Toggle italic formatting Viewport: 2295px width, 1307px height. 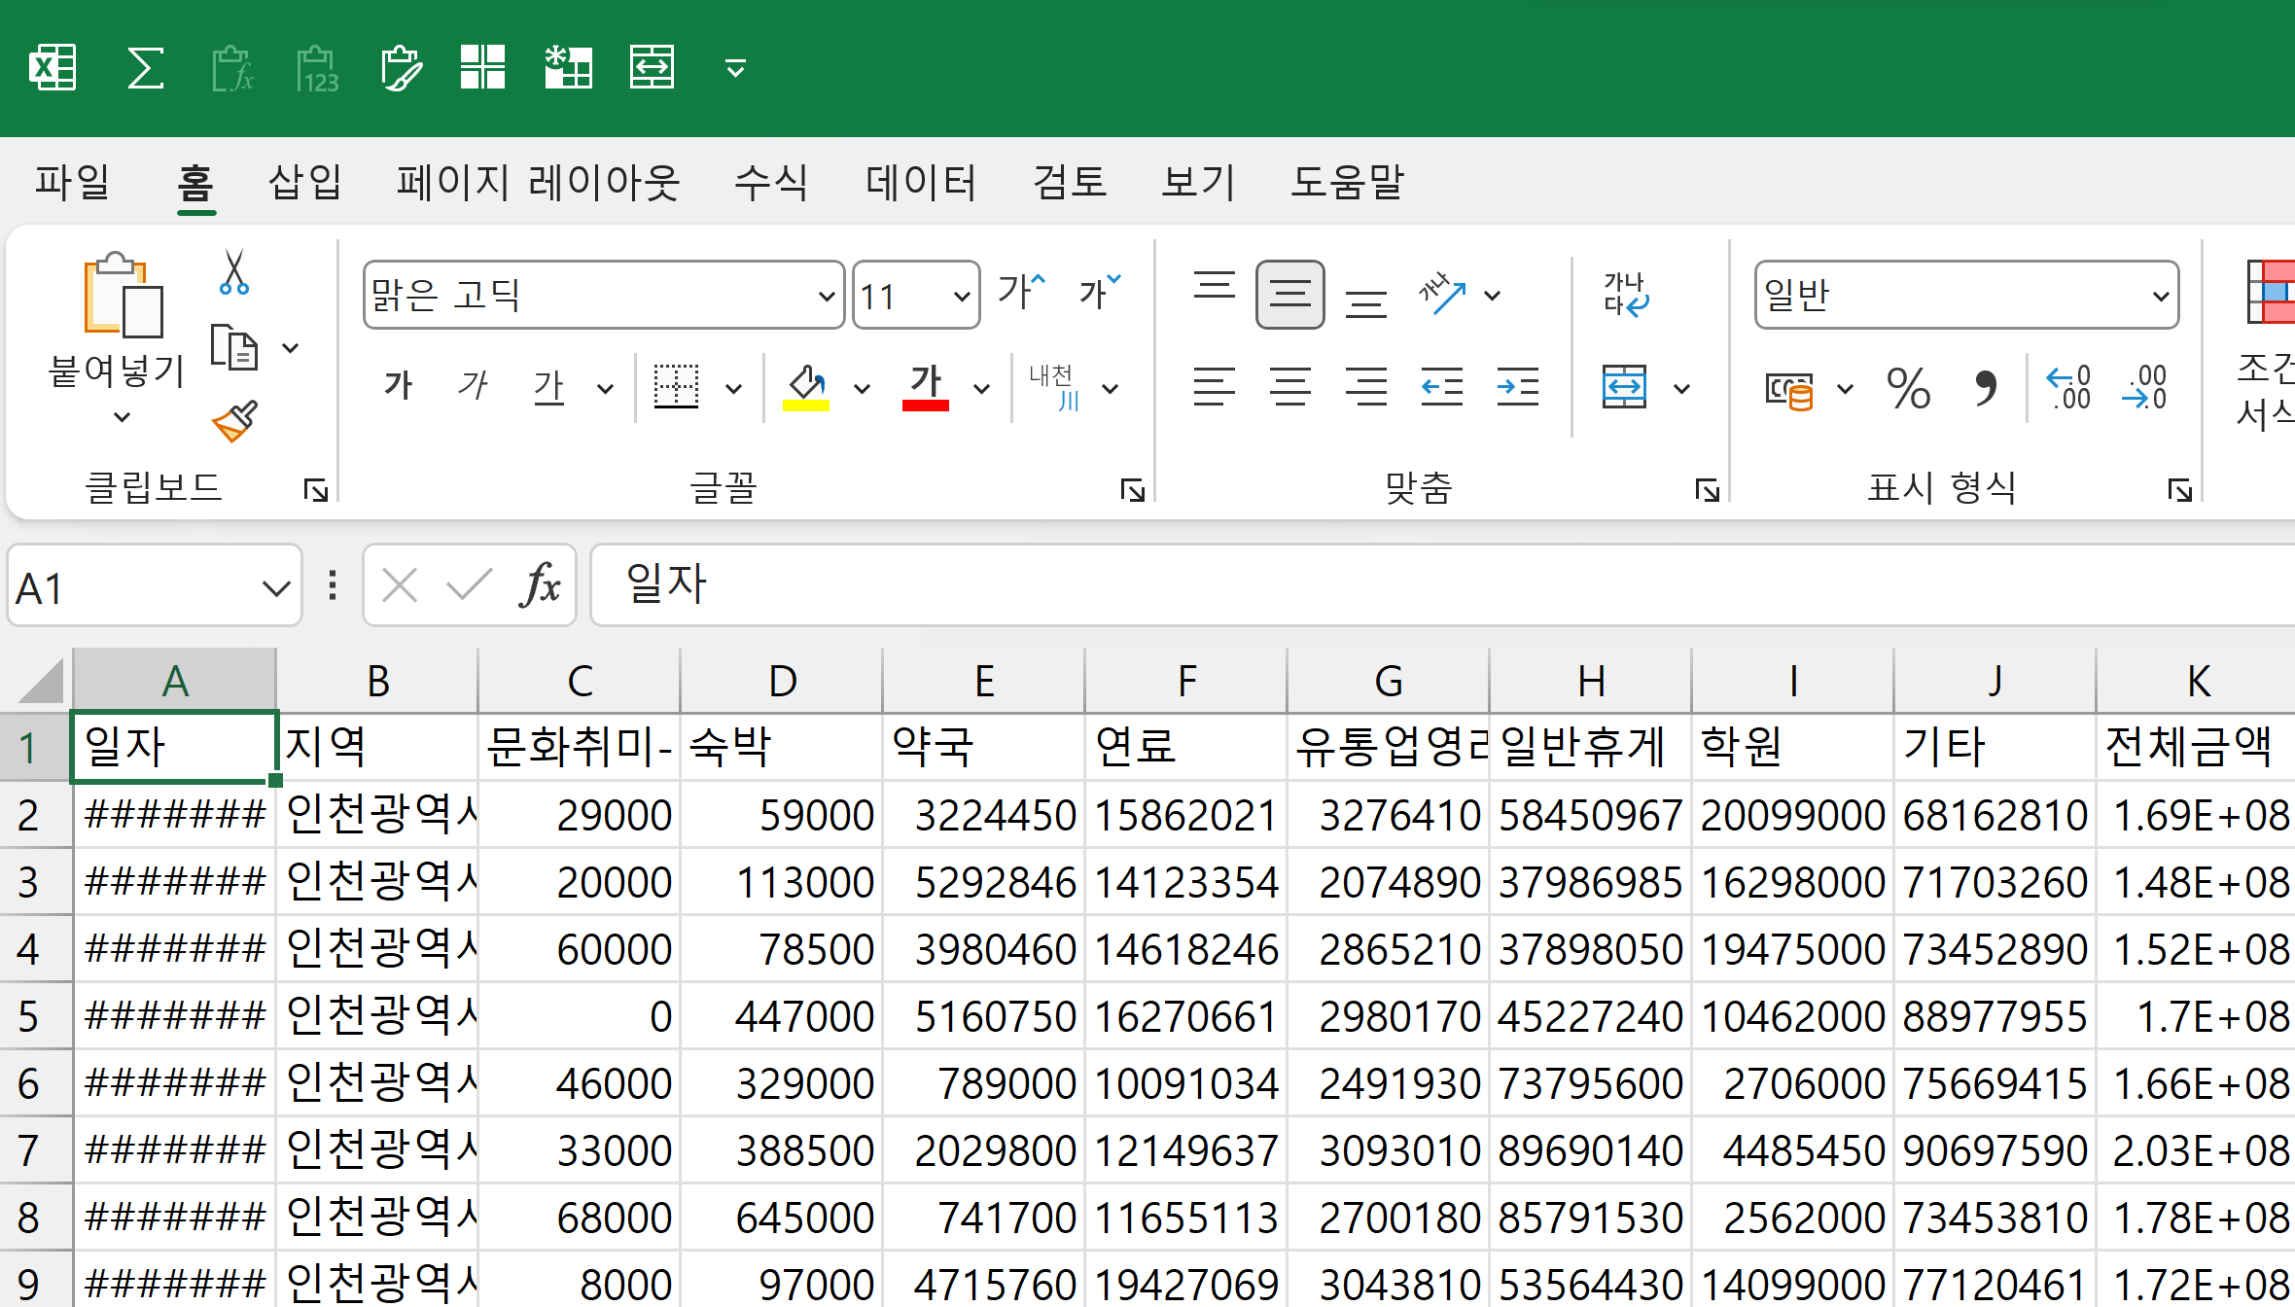[x=473, y=387]
